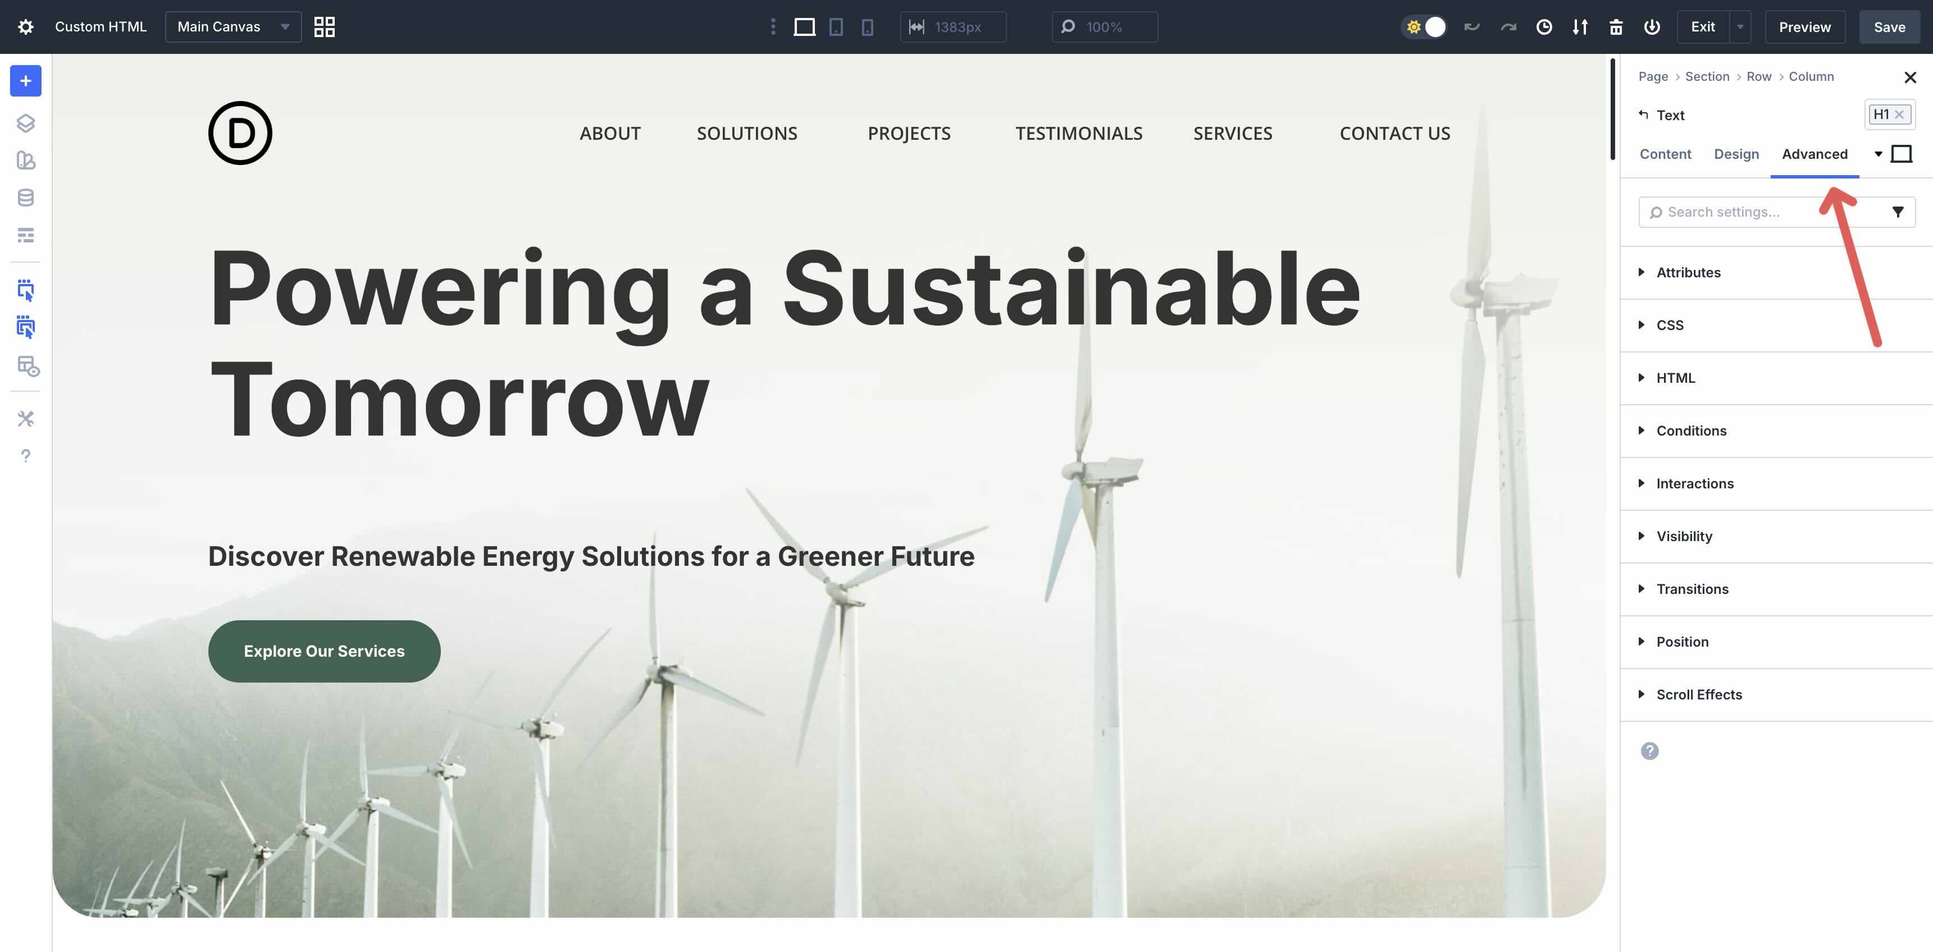
Task: Click the Explore Our Services button
Action: pos(323,651)
